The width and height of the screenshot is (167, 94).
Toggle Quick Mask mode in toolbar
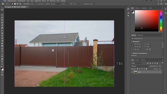point(2,72)
